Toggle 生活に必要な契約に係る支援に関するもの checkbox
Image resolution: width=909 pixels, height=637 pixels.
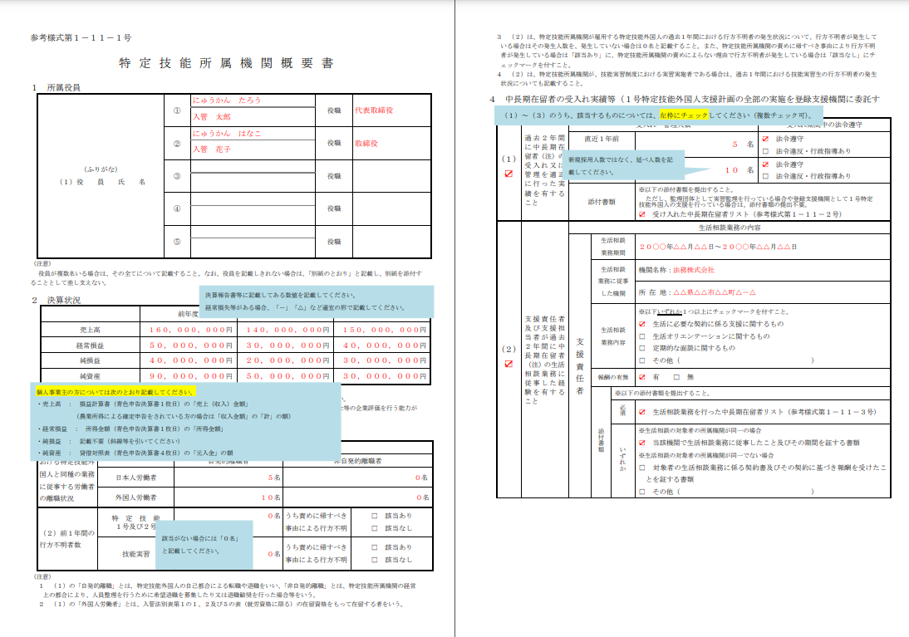[641, 324]
